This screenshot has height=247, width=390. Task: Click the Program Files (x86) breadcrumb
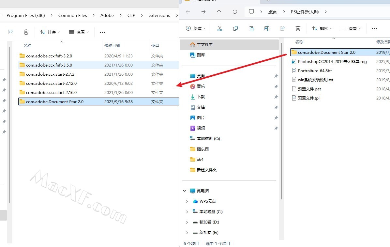[x=26, y=15]
